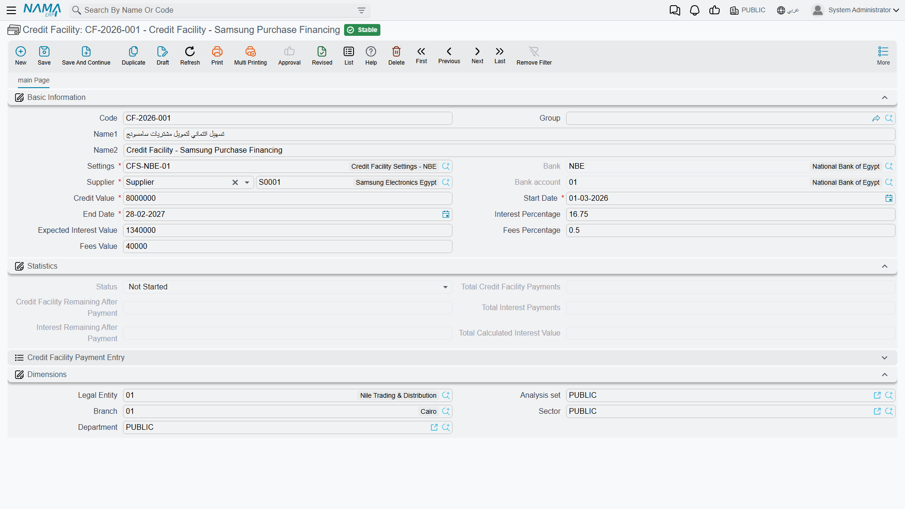Click the Code input field
Screen dimensions: 905x509
(288, 118)
